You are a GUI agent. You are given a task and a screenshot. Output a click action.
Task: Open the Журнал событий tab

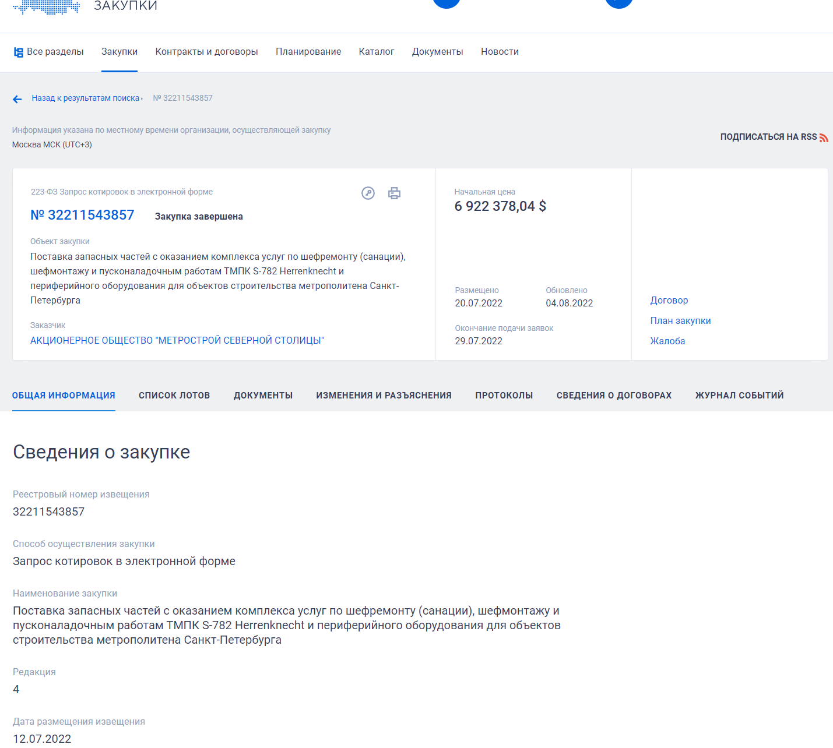(739, 396)
